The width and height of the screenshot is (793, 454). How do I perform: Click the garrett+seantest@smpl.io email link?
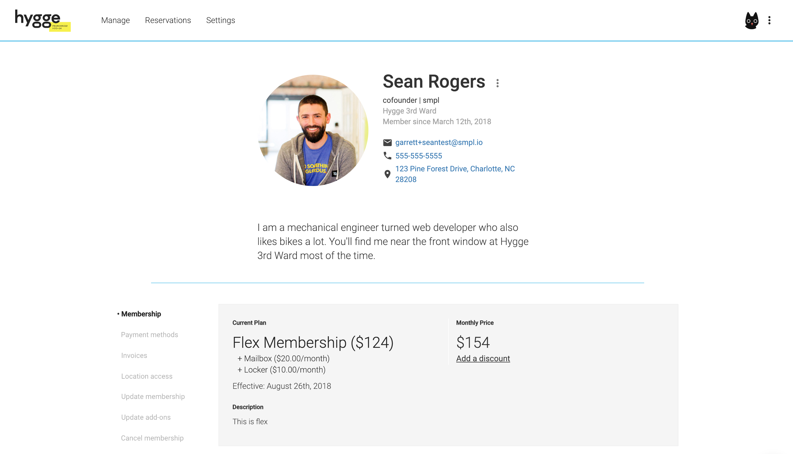pyautogui.click(x=438, y=142)
